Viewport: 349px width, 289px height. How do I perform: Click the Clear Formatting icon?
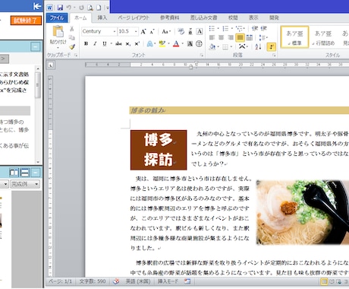(x=181, y=31)
